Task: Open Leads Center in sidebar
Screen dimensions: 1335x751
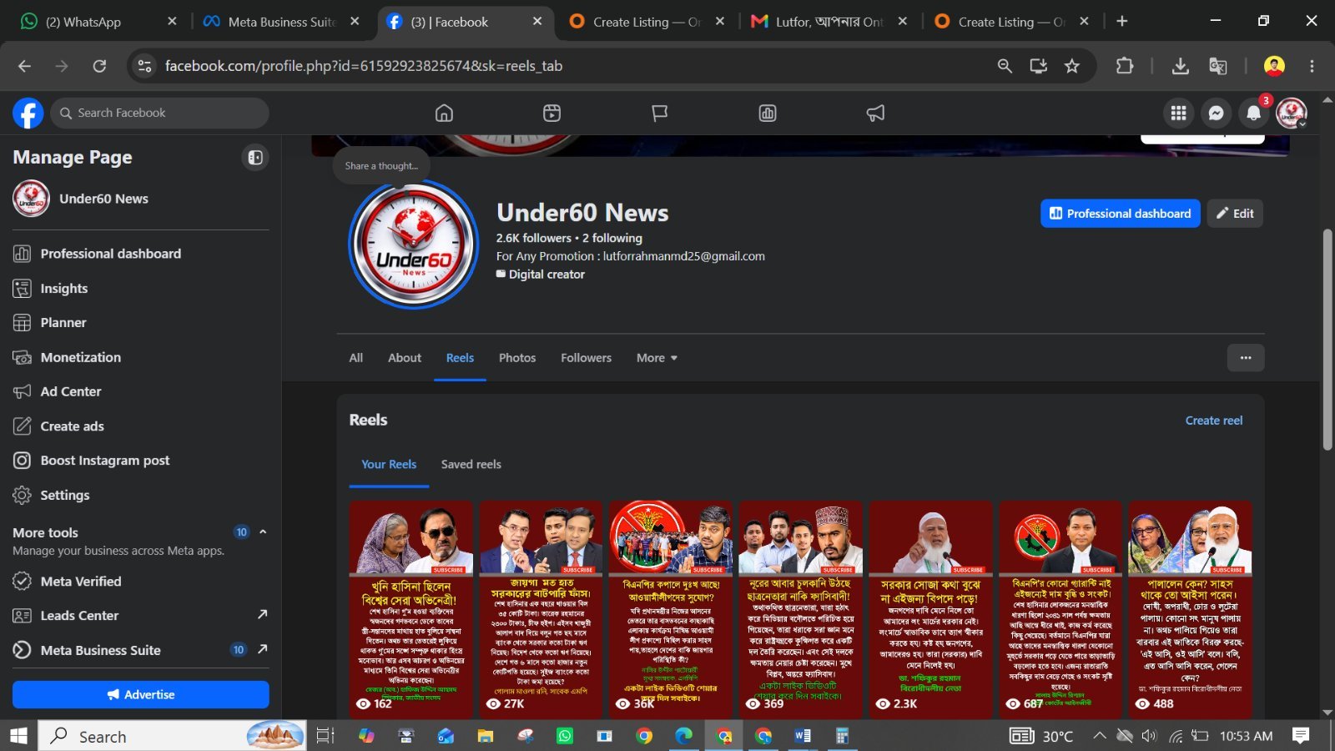Action: click(140, 616)
